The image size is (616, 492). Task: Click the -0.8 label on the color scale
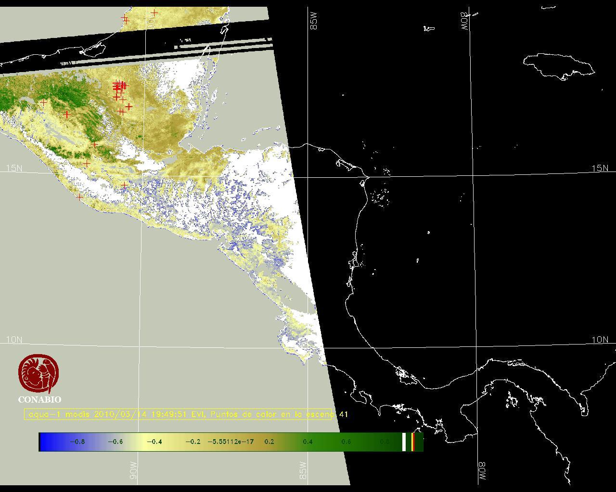(x=77, y=442)
